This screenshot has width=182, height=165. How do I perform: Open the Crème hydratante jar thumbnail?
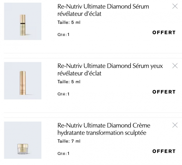tap(23, 140)
